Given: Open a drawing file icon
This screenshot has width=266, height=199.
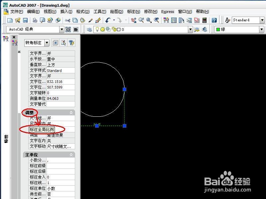Looking at the screenshot, I should point(18,20).
